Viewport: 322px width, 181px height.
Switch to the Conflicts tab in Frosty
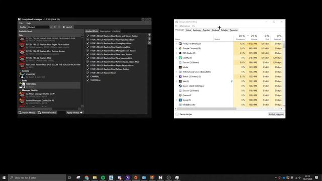click(116, 31)
